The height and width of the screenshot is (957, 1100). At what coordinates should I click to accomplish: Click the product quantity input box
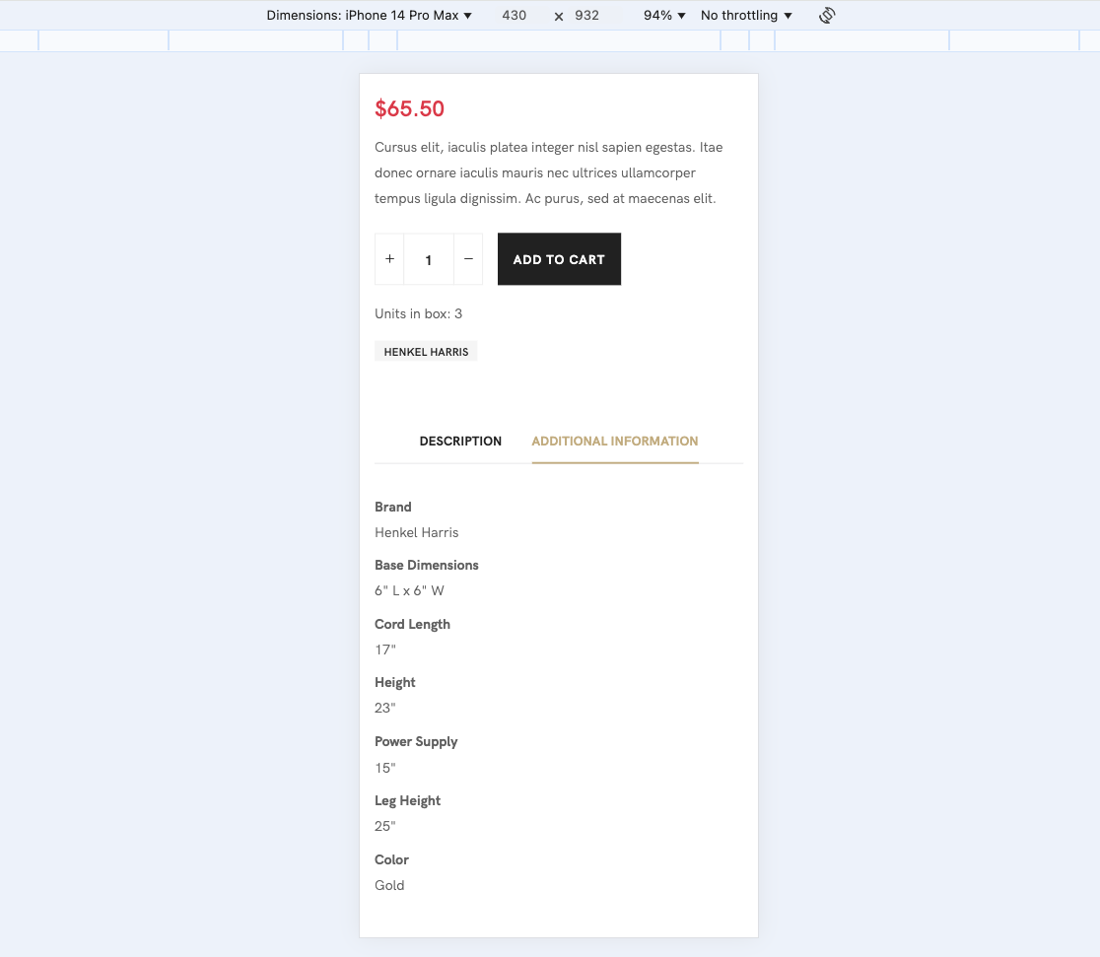(429, 260)
